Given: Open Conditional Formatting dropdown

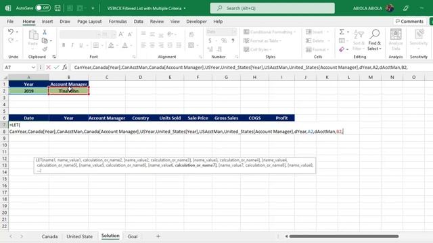Looking at the screenshot, I should click(269, 32).
